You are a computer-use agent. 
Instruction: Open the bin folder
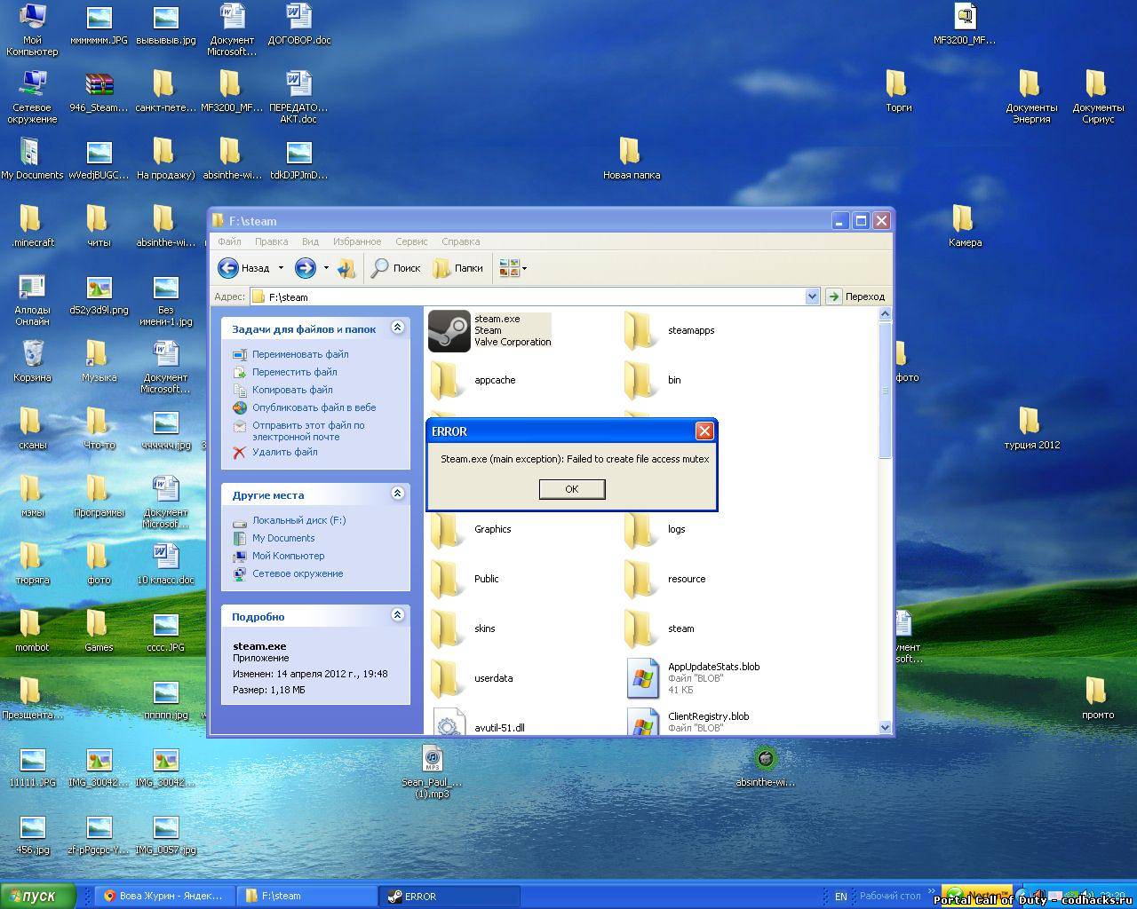(640, 381)
